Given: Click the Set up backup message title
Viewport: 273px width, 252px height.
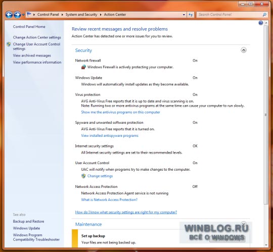Looking at the screenshot, I should pyautogui.click(x=93, y=236).
